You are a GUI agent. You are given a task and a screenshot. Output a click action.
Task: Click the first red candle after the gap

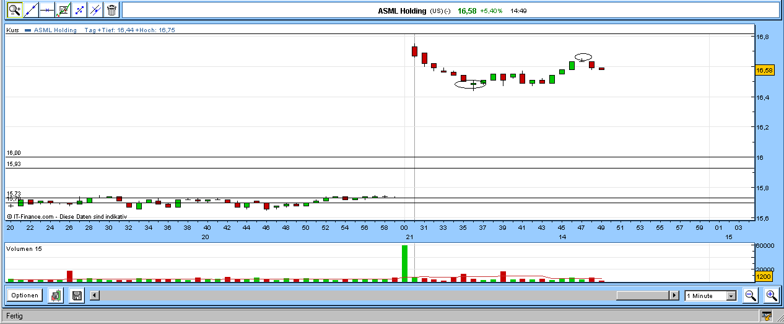[x=414, y=51]
